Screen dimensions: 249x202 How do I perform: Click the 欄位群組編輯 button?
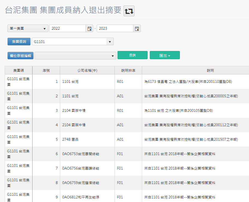20,55
